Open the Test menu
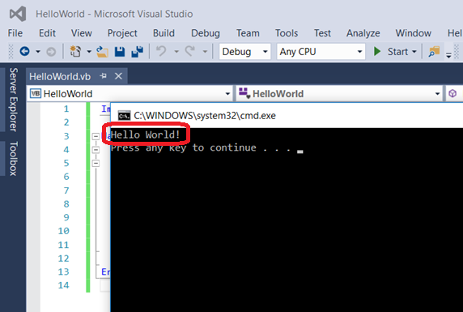The image size is (463, 312). pyautogui.click(x=322, y=33)
